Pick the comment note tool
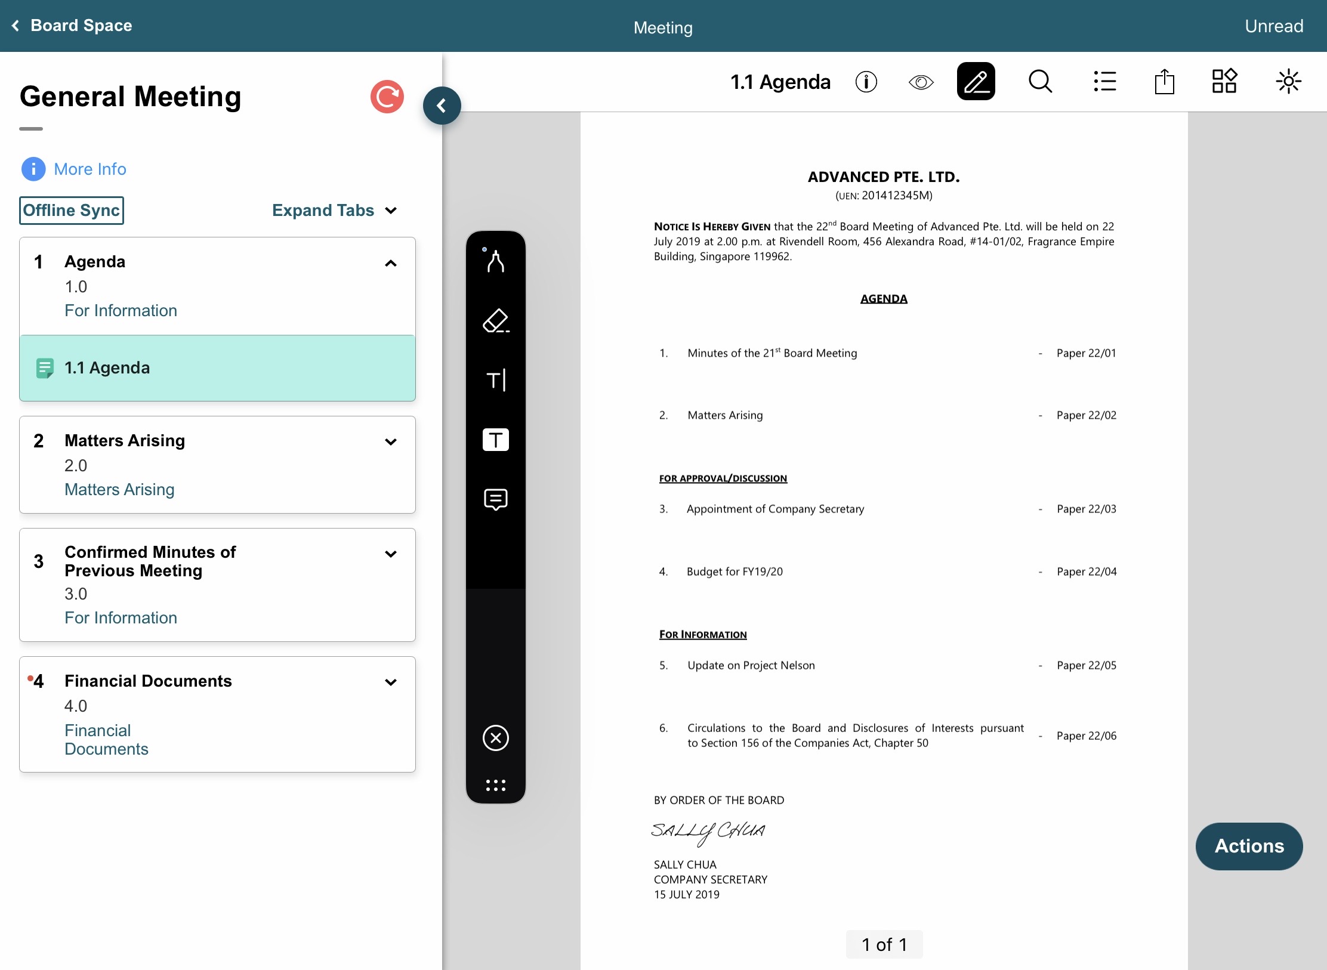 point(495,499)
